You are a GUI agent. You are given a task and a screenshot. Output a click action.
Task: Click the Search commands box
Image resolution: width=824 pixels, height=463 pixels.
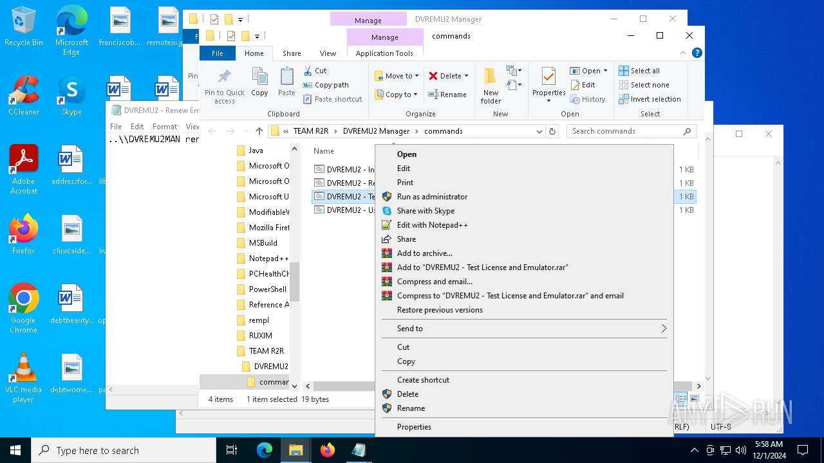coord(631,131)
